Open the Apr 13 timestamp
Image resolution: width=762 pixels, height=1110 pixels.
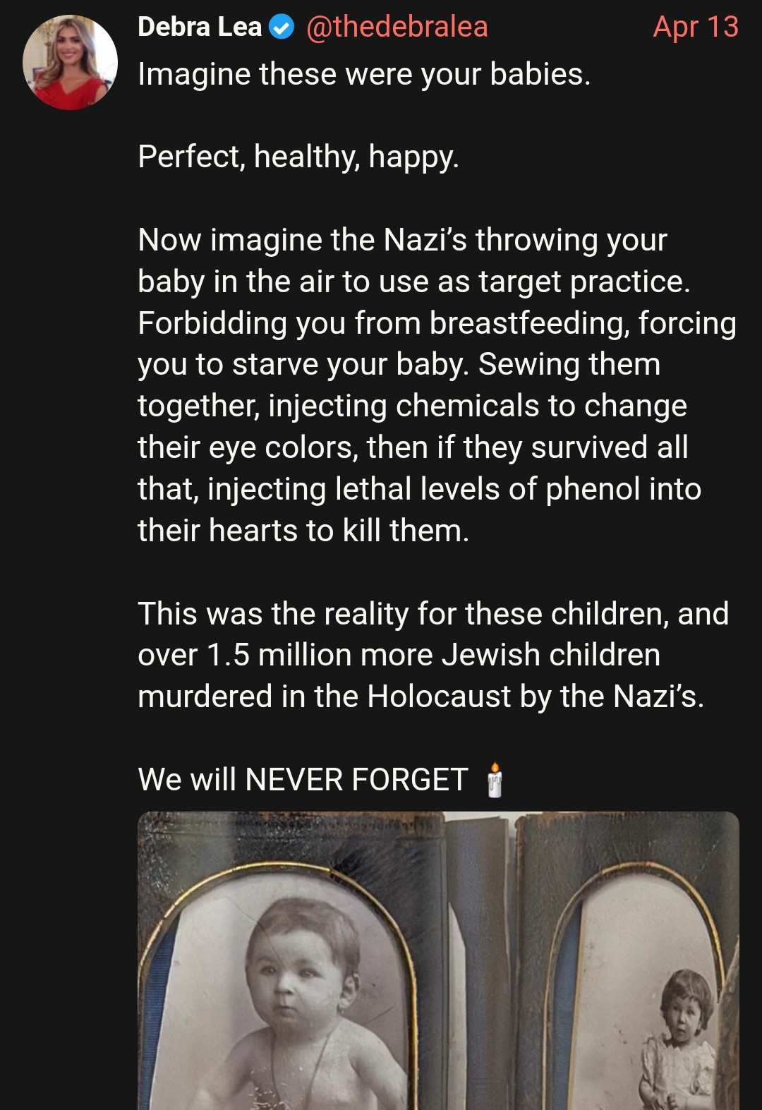click(x=696, y=27)
